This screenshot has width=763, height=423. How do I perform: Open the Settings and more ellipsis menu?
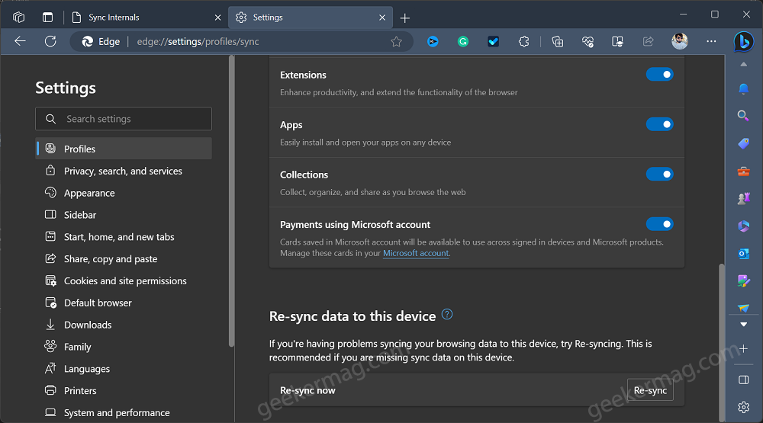tap(711, 41)
